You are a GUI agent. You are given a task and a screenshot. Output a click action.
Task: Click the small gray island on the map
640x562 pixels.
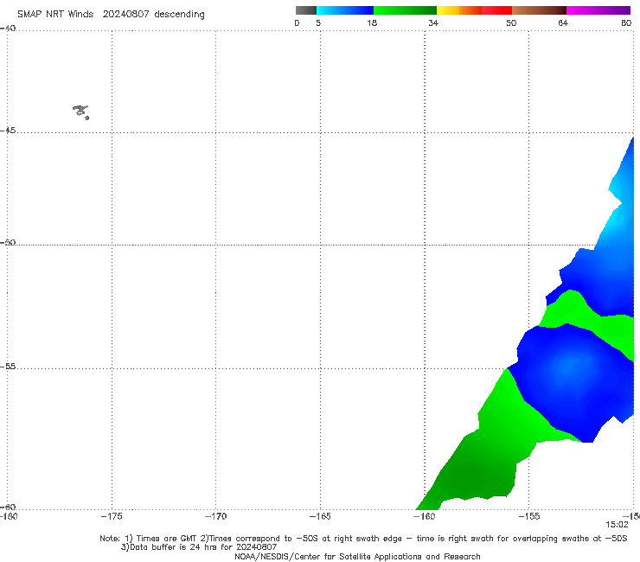(x=80, y=112)
